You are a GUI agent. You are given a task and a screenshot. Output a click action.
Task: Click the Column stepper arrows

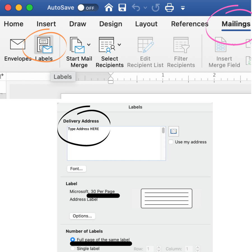[198, 249]
